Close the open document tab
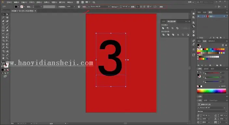The image size is (229, 125). [x=35, y=11]
